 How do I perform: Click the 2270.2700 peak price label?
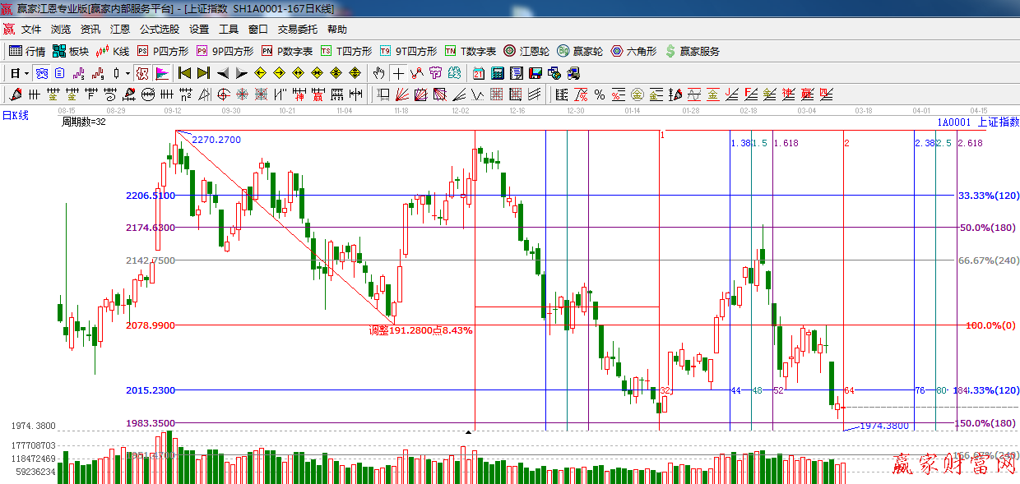click(216, 140)
